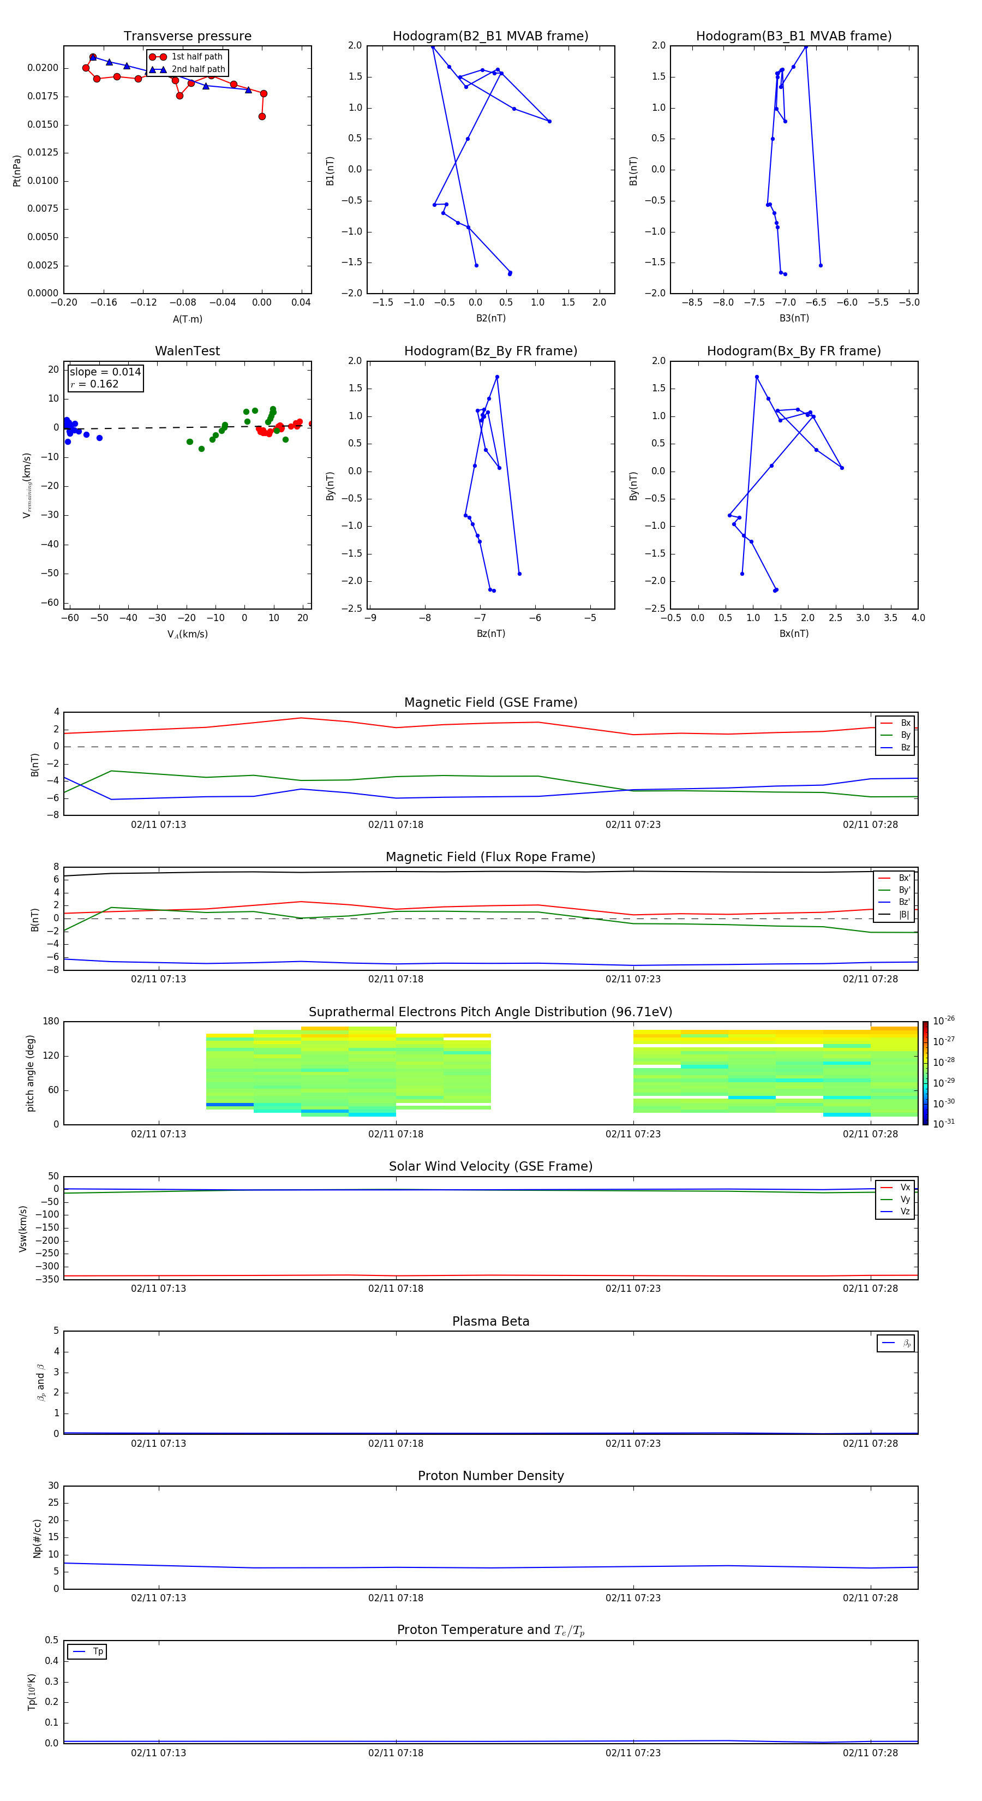Click the 'Hodogram(Bz_By FR frame)' title
982x1801 pixels.
pyautogui.click(x=490, y=351)
